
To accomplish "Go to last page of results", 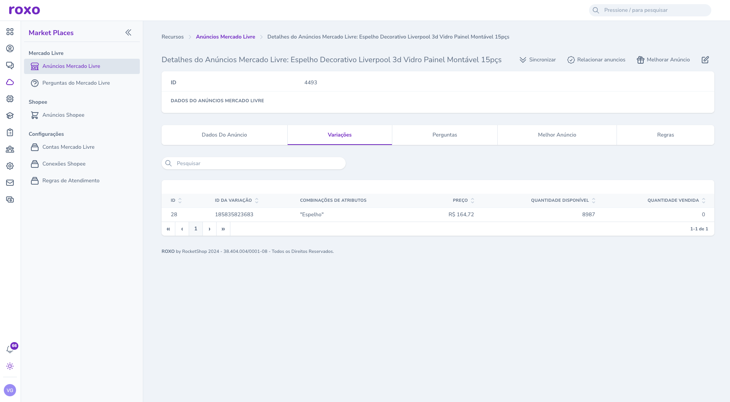I will (x=223, y=229).
